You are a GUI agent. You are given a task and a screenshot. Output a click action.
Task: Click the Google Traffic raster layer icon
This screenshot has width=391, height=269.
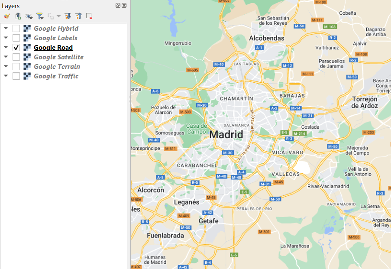point(27,76)
